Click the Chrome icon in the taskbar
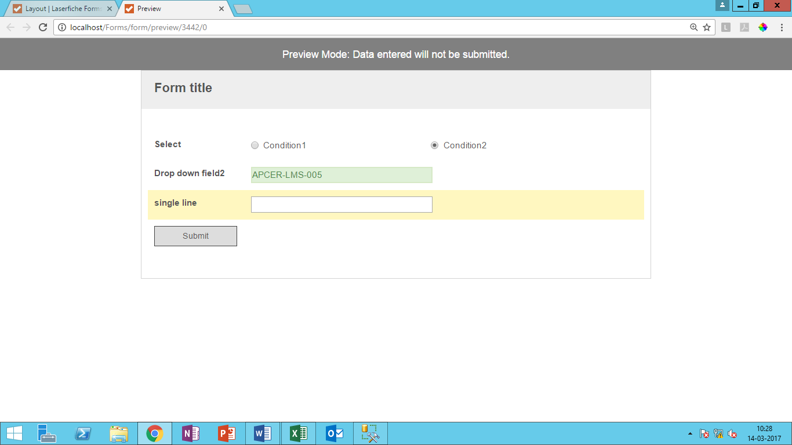 coord(155,433)
